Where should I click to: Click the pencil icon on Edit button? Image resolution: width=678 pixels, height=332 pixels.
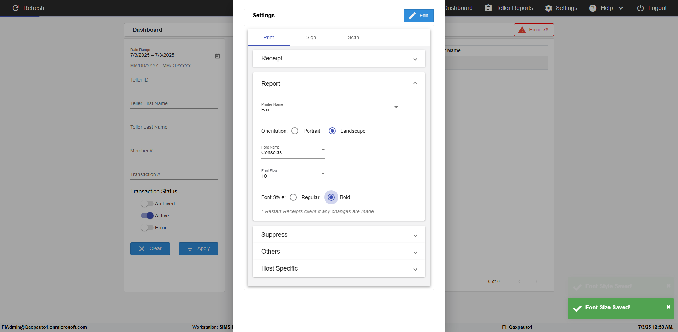point(412,16)
